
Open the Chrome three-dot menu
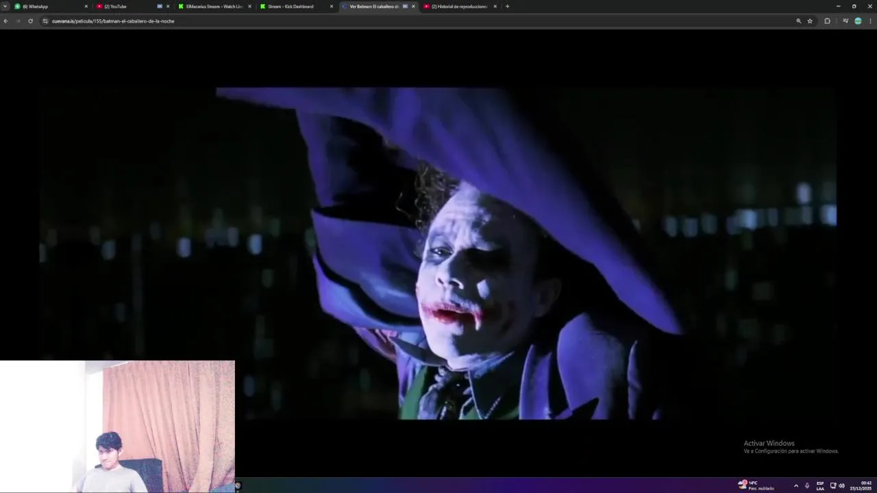tap(870, 21)
